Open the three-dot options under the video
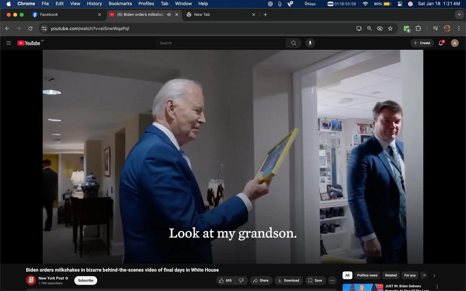466x291 pixels. [x=332, y=280]
